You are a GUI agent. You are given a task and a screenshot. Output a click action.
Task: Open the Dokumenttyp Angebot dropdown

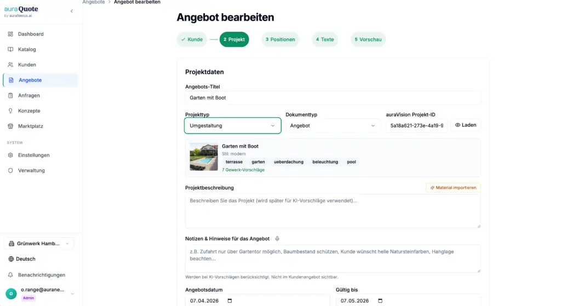click(x=333, y=125)
